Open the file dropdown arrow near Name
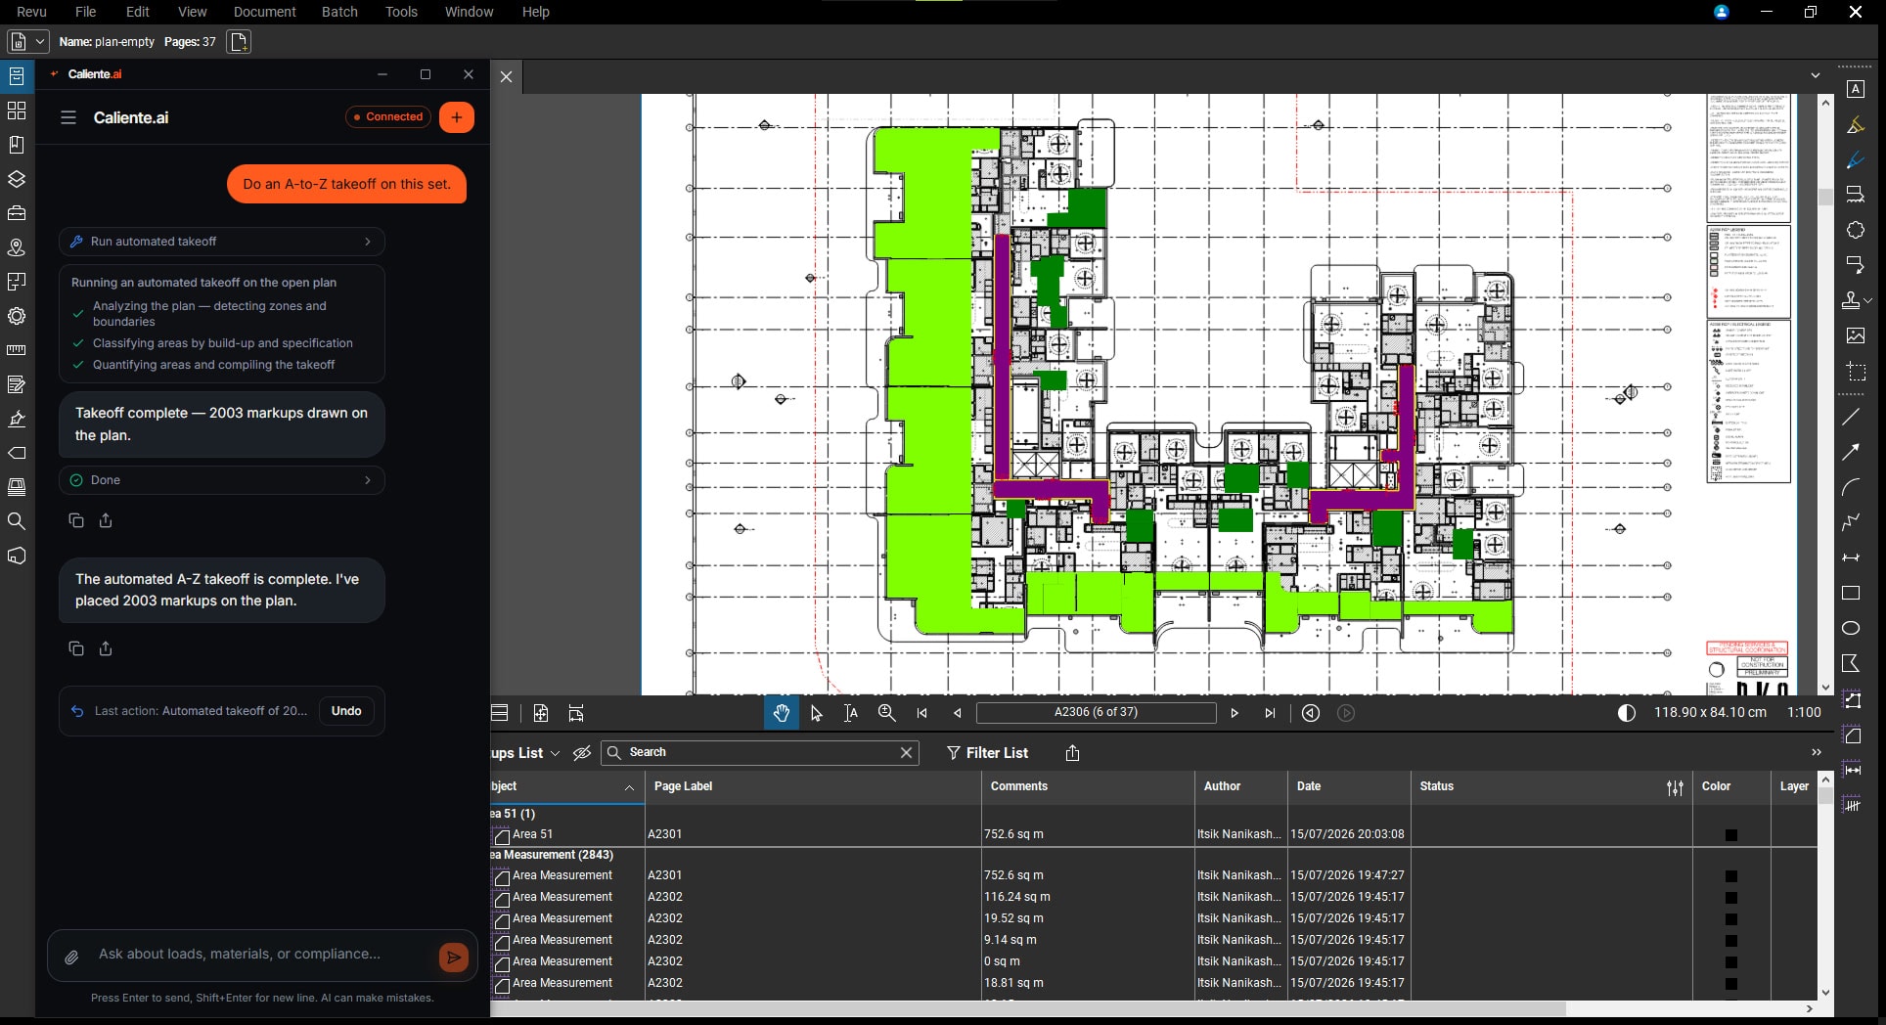 [x=41, y=41]
